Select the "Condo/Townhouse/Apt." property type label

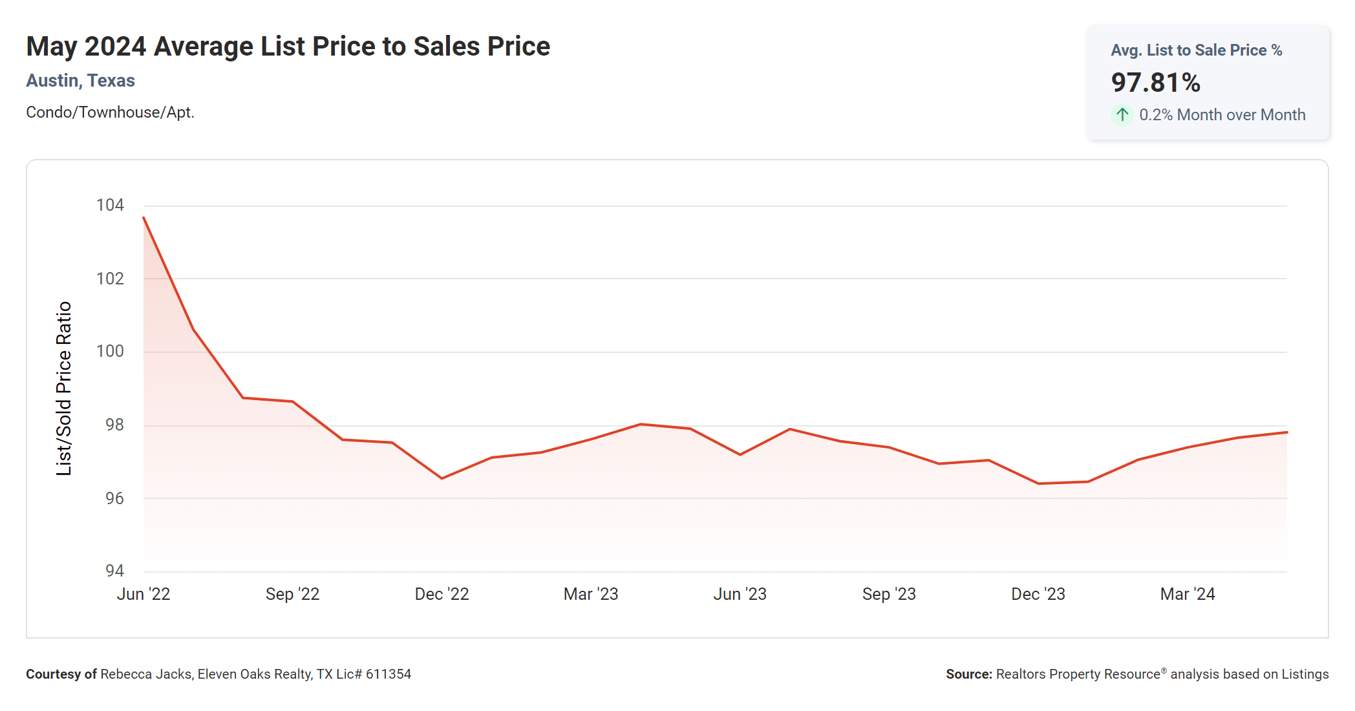tap(110, 112)
